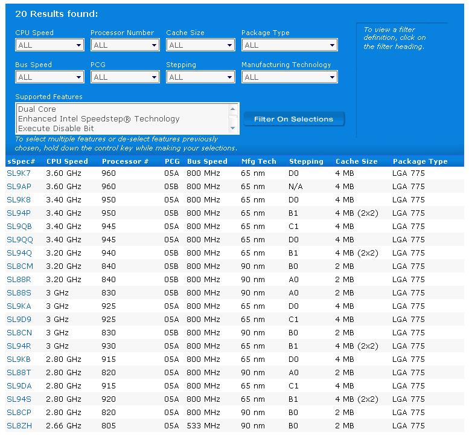The image size is (469, 435).
Task: Open the PCG dropdown
Action: click(125, 77)
